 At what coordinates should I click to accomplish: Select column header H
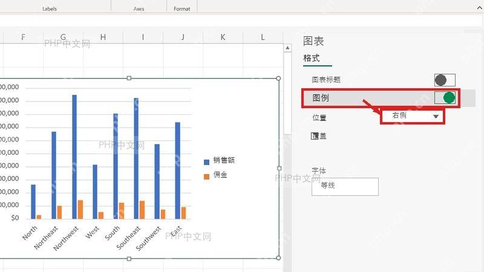coord(103,37)
